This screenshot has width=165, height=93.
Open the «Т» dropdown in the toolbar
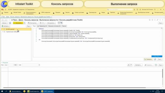(42, 23)
